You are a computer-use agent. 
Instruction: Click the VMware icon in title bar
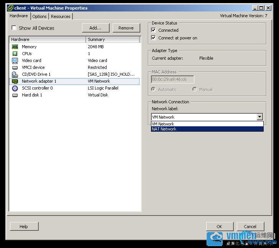click(x=10, y=8)
